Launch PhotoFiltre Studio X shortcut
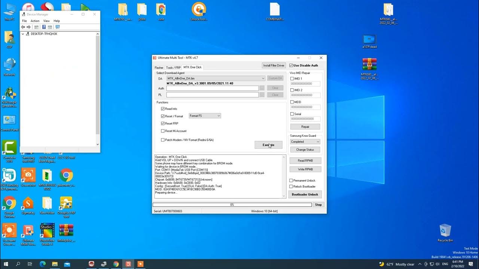479x269 pixels. coord(47,235)
